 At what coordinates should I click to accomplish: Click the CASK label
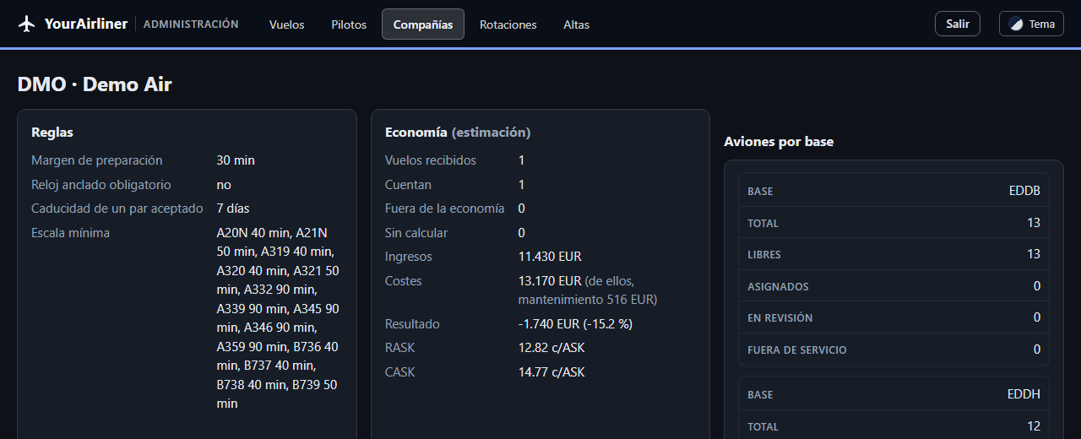click(400, 372)
